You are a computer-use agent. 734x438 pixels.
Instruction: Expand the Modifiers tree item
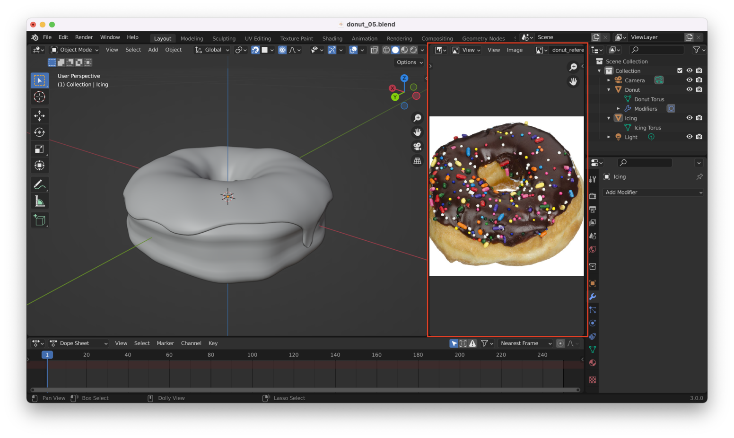[x=618, y=109]
